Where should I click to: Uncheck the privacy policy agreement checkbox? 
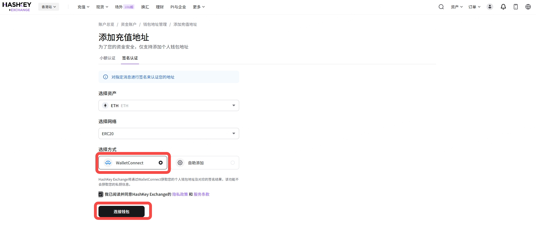pos(101,194)
